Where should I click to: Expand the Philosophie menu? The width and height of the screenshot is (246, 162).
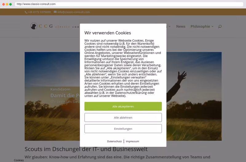(202, 26)
